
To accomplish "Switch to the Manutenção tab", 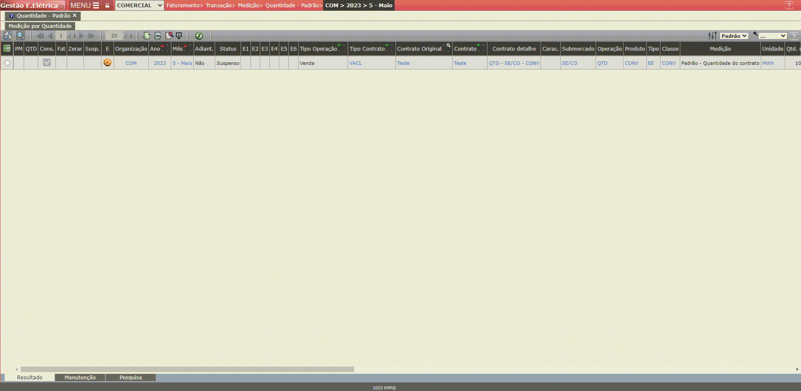I will click(x=80, y=377).
